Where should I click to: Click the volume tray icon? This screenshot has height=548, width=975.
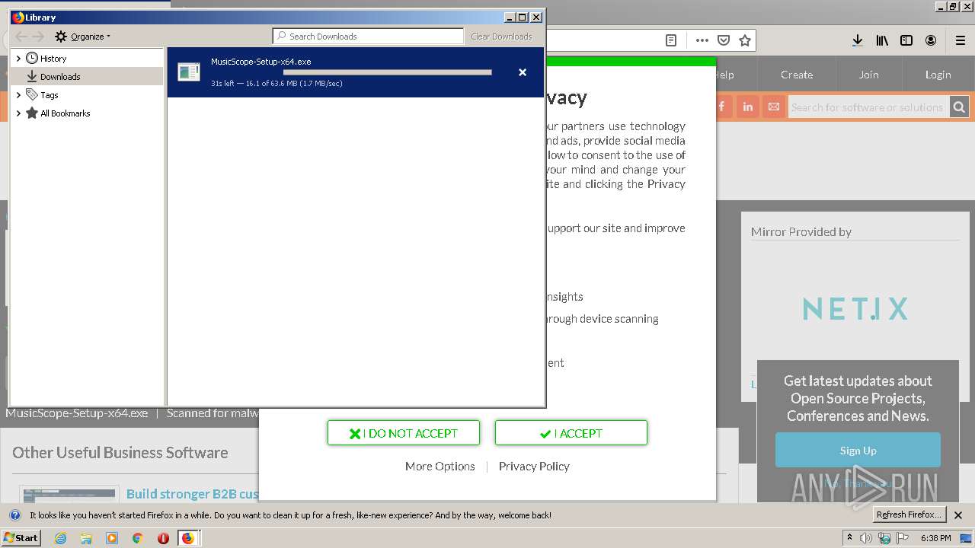point(866,538)
